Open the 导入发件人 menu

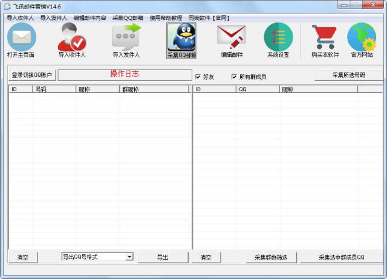click(54, 18)
